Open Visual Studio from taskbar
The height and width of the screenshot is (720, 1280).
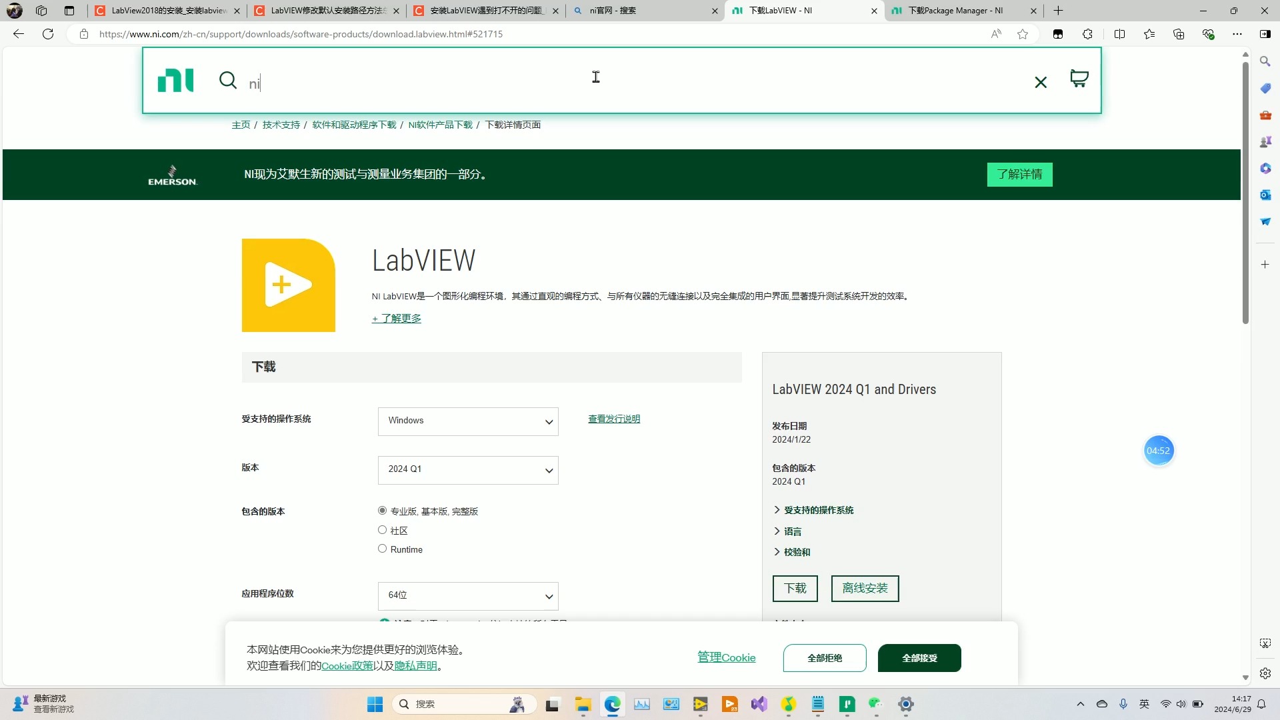(x=759, y=704)
